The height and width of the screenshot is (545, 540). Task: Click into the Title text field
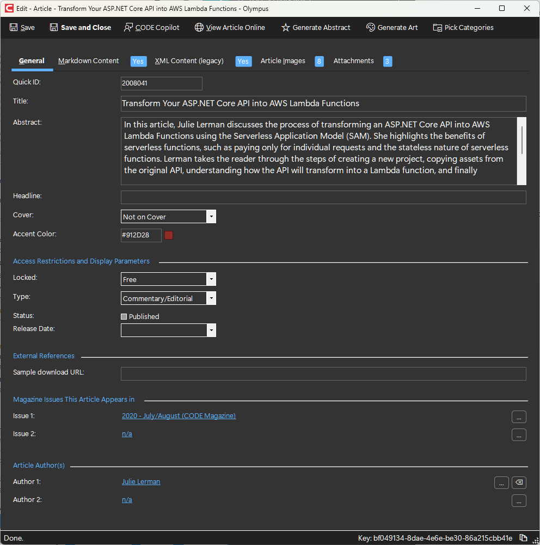(x=323, y=103)
